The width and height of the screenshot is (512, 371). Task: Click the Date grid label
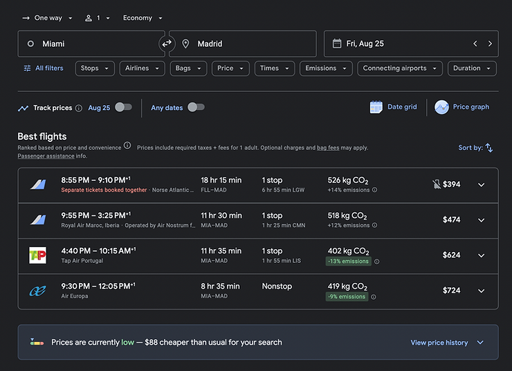tap(402, 107)
